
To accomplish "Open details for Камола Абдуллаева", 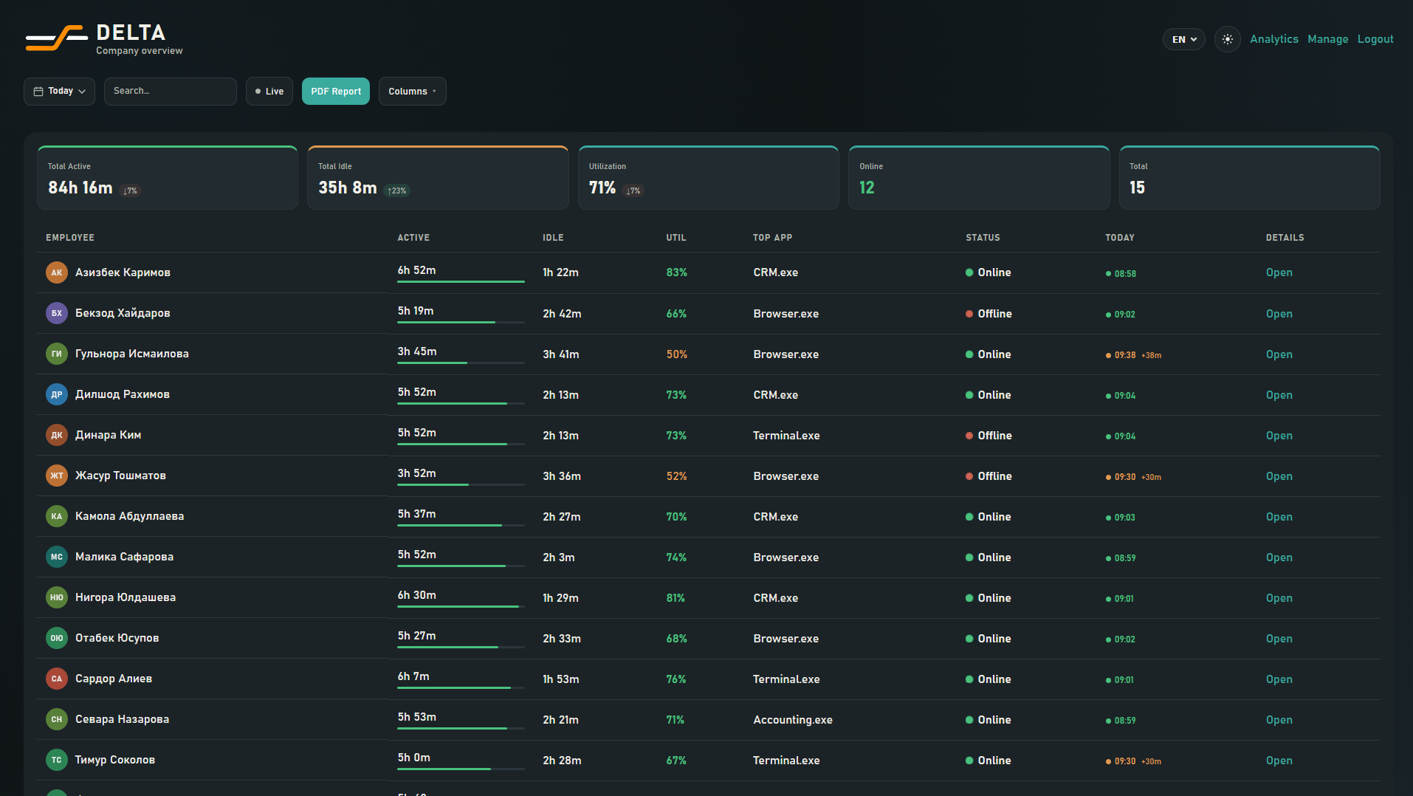I will coord(1279,517).
